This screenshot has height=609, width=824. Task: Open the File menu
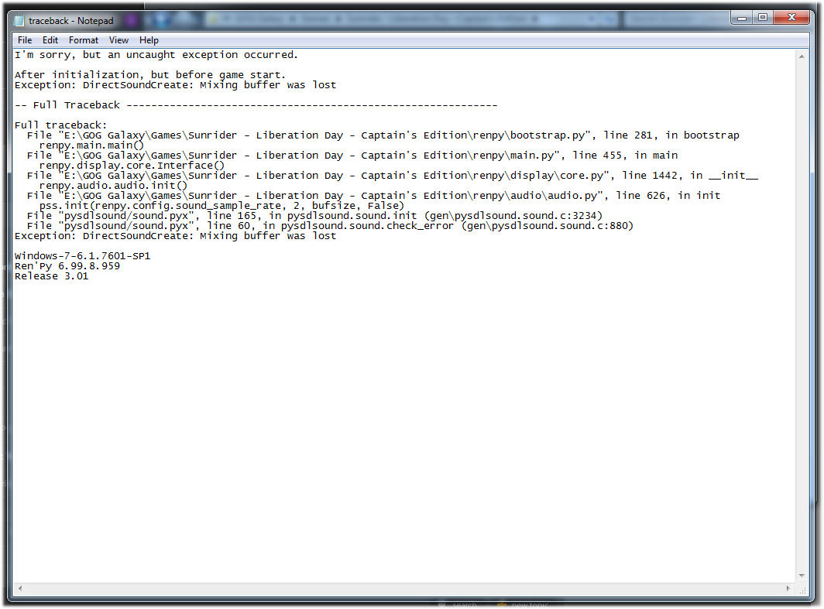coord(25,40)
